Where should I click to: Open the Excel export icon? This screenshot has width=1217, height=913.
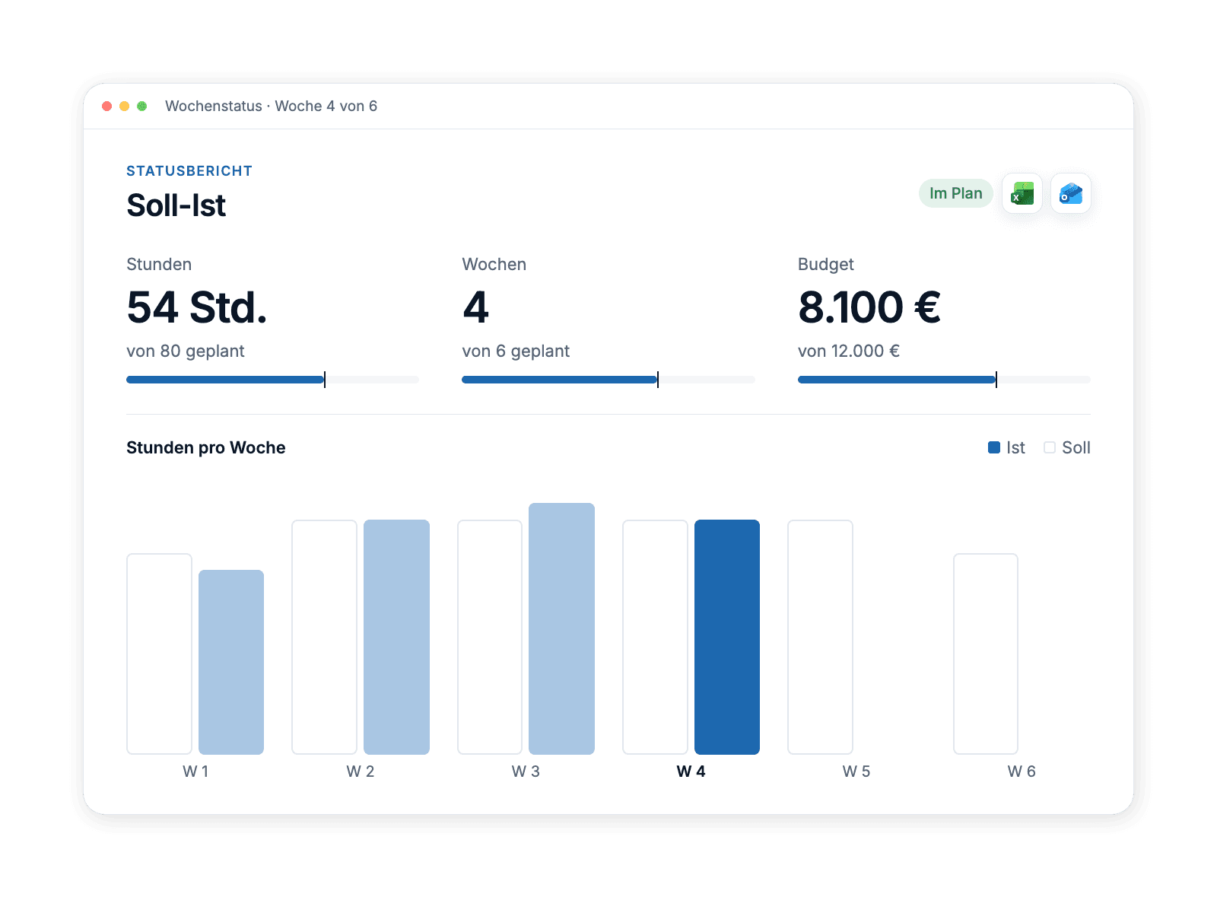(1022, 193)
